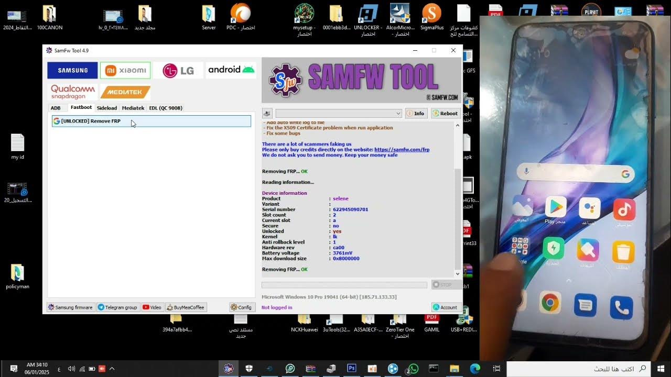The height and width of the screenshot is (377, 671).
Task: Click the BuyMeaCoffee button
Action: pos(186,307)
